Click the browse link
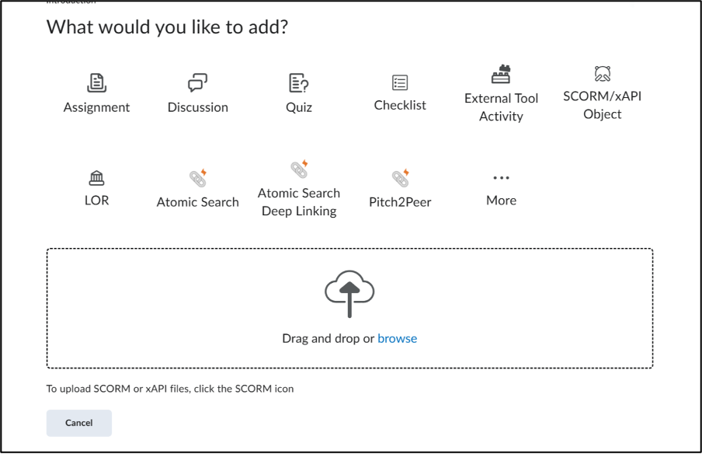702x454 pixels. tap(397, 339)
